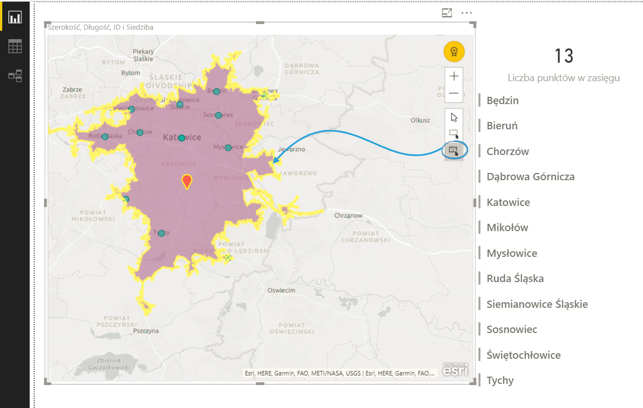Select Katowice in the city list
Viewport: 643px width, 408px height.
tap(508, 203)
